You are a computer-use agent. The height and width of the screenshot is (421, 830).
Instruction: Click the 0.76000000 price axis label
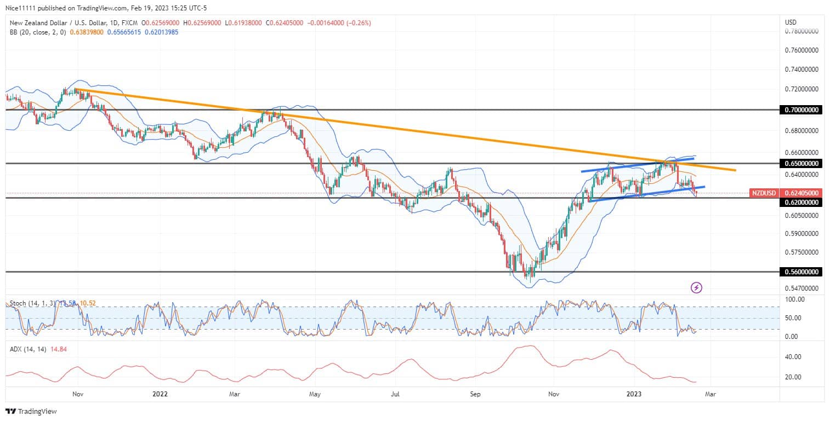[x=801, y=50]
